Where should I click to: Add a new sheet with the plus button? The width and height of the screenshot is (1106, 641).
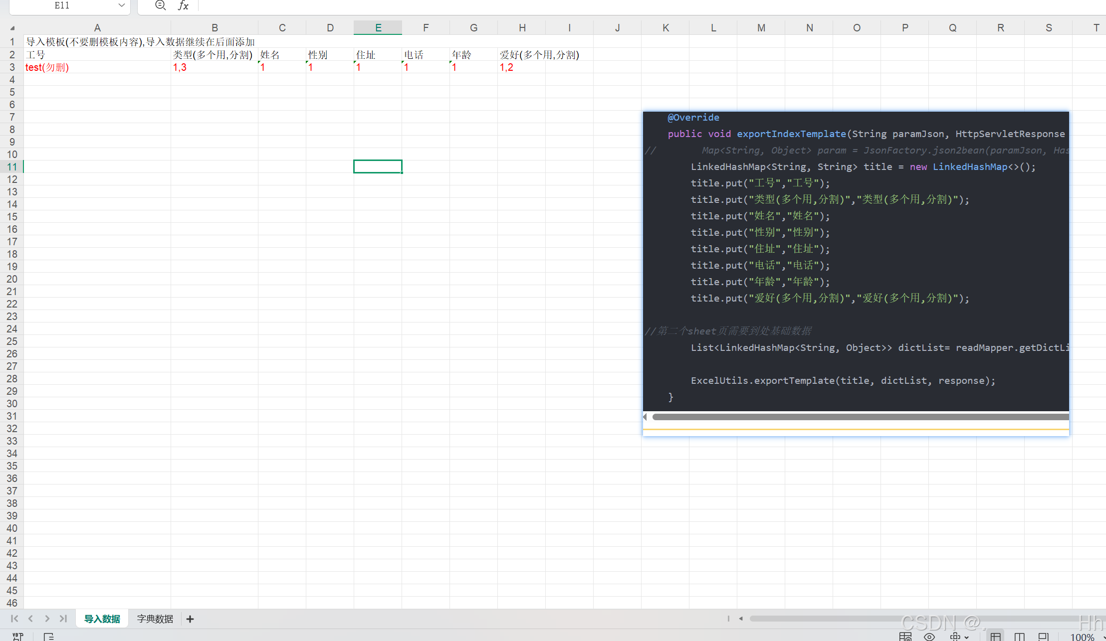190,619
